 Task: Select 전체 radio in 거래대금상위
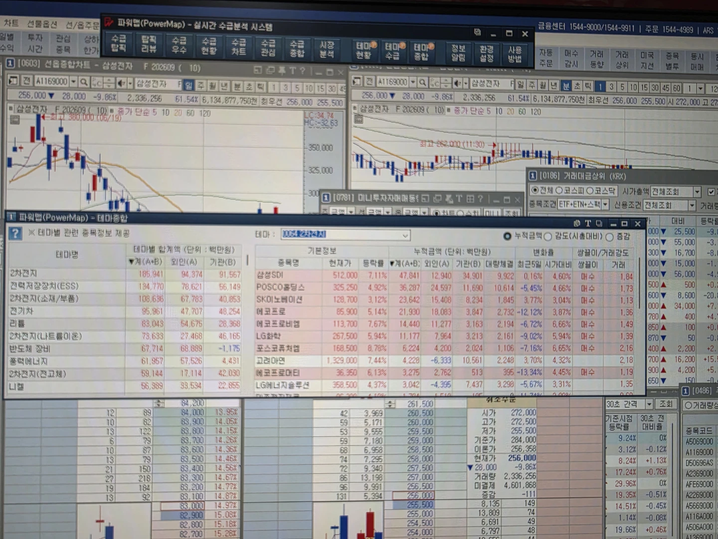point(535,190)
